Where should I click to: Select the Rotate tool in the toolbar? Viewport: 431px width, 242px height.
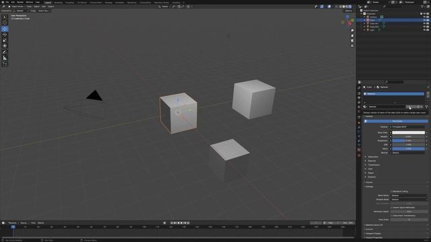click(5, 34)
